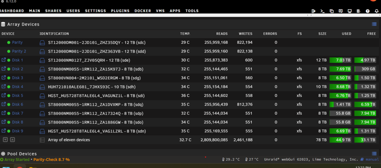Click Disk 8 green status indicator
Viewport: 381px width, 168px height.
click(9, 122)
